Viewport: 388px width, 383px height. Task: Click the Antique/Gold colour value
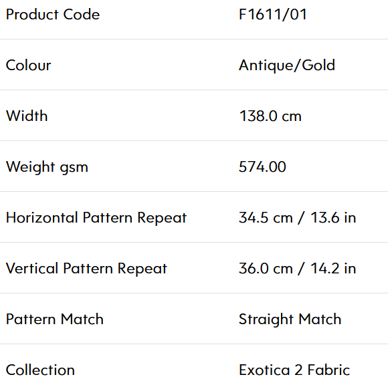point(287,66)
